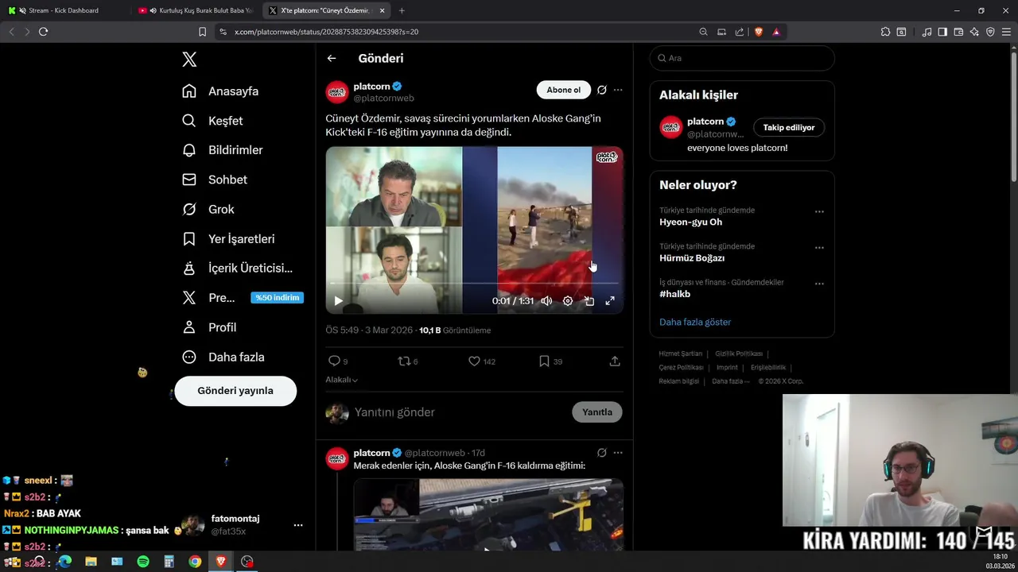Submit reply with Yanıtla button
The width and height of the screenshot is (1018, 572).
tap(597, 412)
